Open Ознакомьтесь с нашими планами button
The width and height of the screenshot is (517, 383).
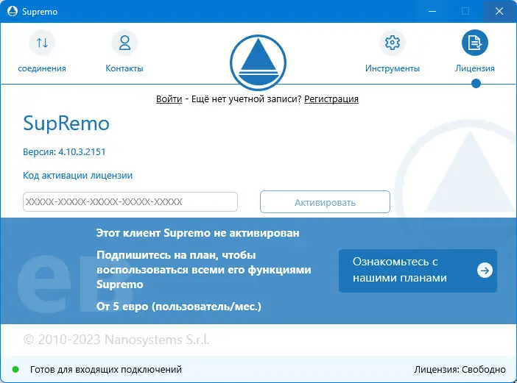pyautogui.click(x=418, y=271)
